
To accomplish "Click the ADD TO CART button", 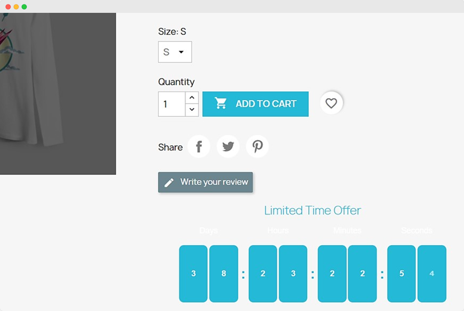I will (255, 104).
